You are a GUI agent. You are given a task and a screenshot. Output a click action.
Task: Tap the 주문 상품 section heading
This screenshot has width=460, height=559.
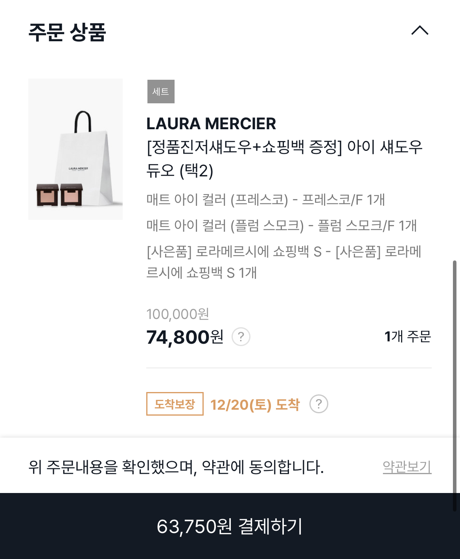[67, 32]
